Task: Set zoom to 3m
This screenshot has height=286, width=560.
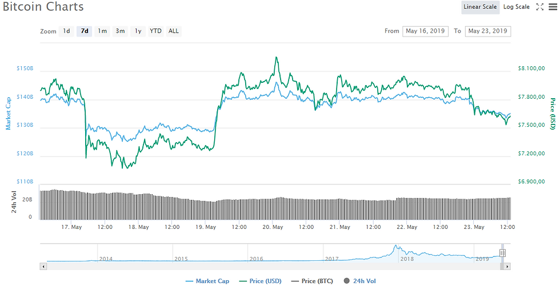Action: [120, 31]
